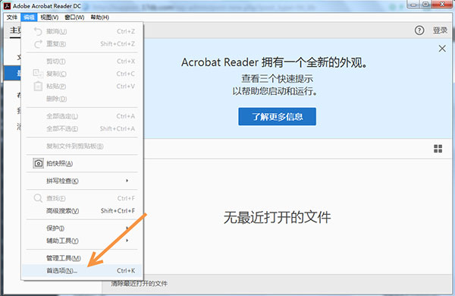Click 清除最近打开的文件 link
This screenshot has width=455, height=296.
pos(139,284)
